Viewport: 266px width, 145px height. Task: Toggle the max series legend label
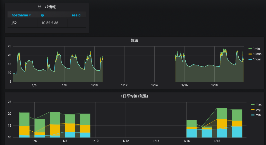[258, 104]
